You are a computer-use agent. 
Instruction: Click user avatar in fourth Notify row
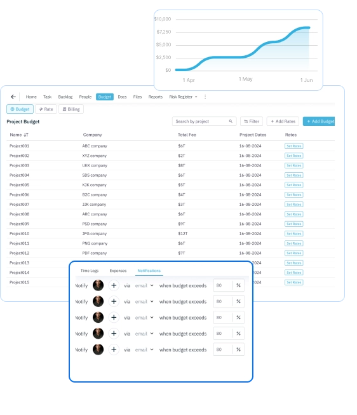tap(98, 334)
